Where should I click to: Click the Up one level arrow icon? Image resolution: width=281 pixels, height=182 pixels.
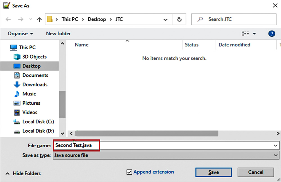(39, 20)
